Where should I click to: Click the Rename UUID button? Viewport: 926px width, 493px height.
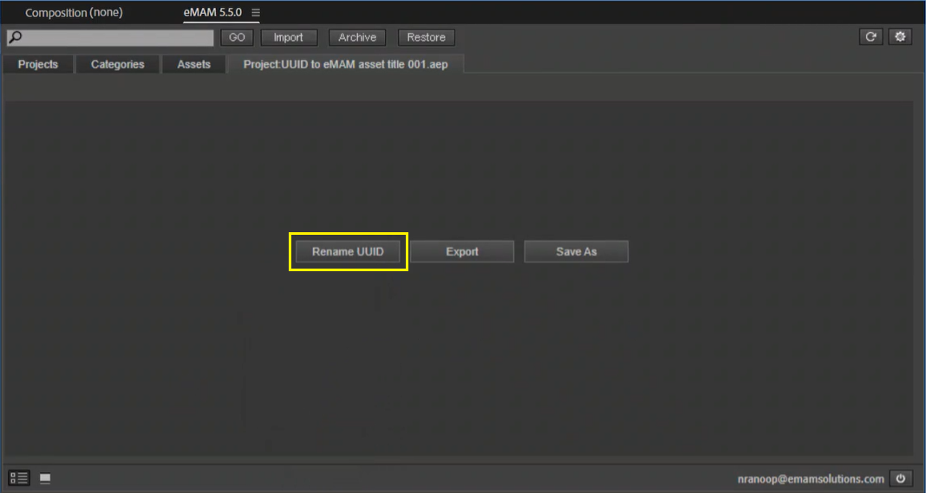[x=348, y=251]
